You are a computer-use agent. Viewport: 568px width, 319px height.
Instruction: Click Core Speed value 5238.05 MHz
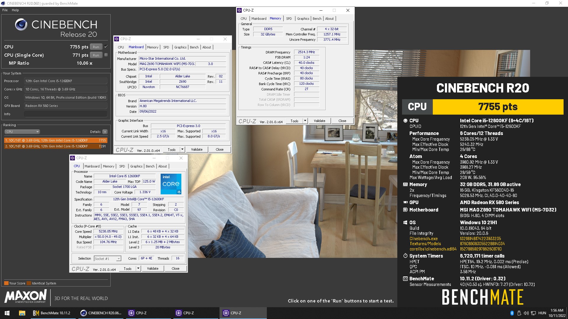coord(108,232)
